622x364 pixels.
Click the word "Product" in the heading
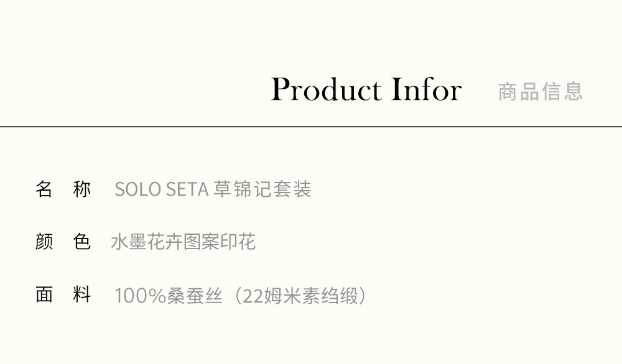(325, 90)
